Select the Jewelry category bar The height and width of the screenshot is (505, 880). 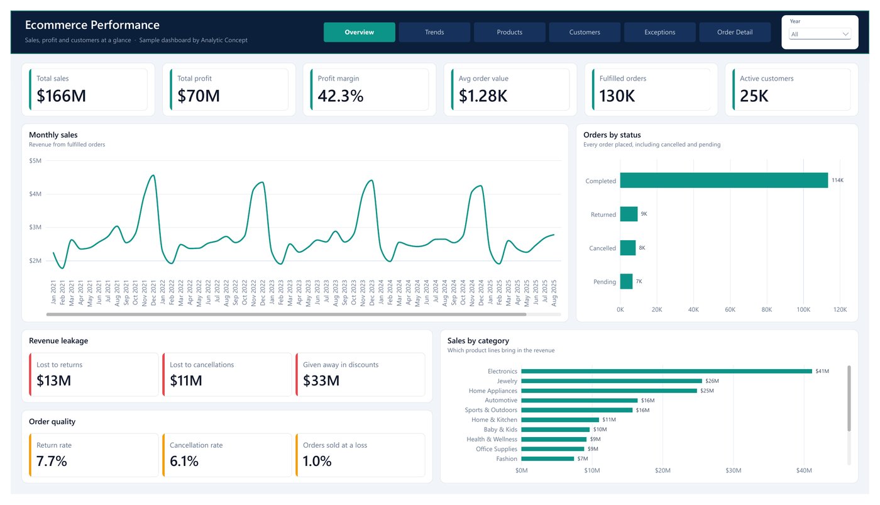click(612, 381)
